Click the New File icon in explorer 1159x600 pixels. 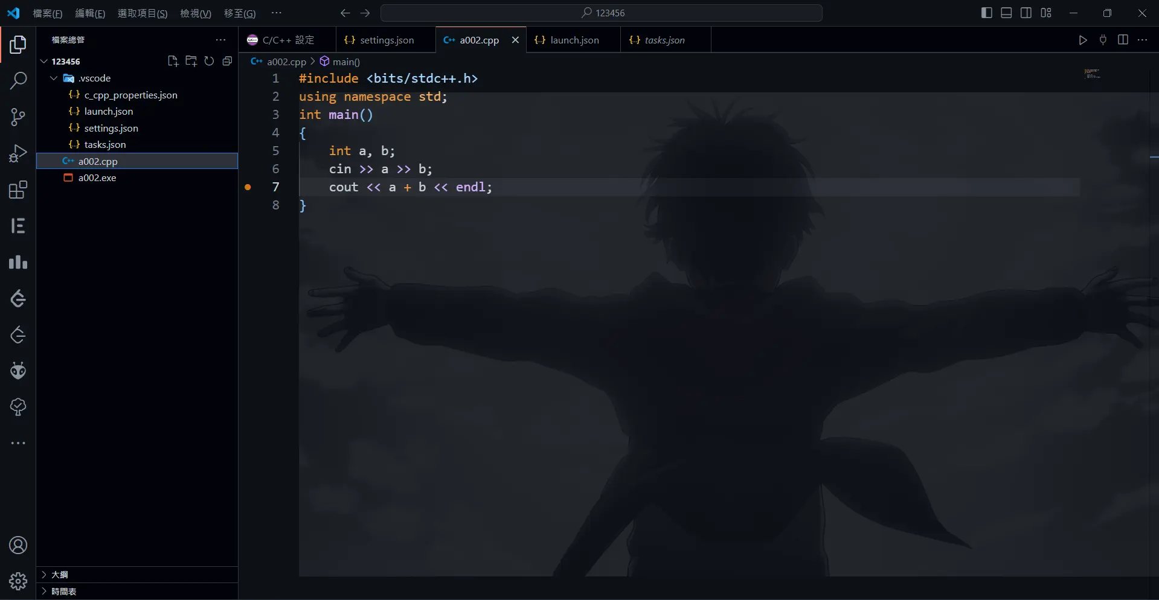[x=173, y=61]
